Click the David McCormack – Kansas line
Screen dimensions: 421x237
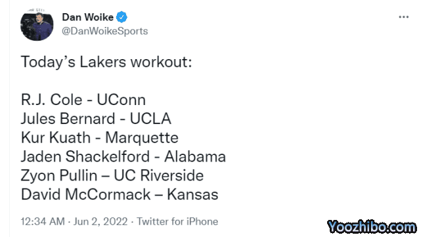(120, 194)
